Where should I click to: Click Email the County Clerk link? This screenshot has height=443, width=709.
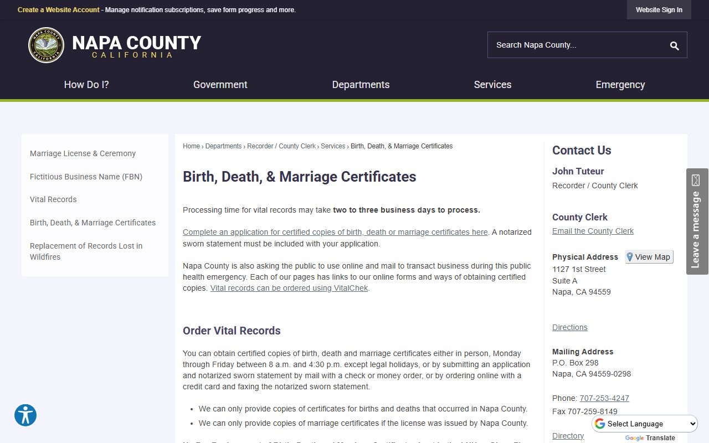pos(593,231)
